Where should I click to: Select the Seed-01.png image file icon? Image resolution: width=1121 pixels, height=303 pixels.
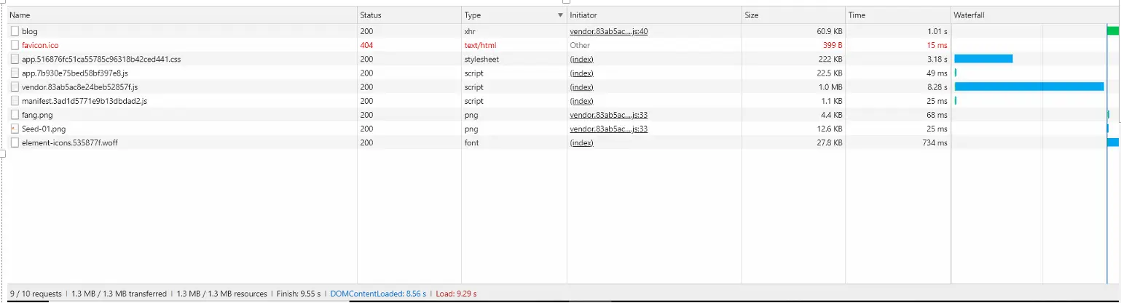(15, 129)
